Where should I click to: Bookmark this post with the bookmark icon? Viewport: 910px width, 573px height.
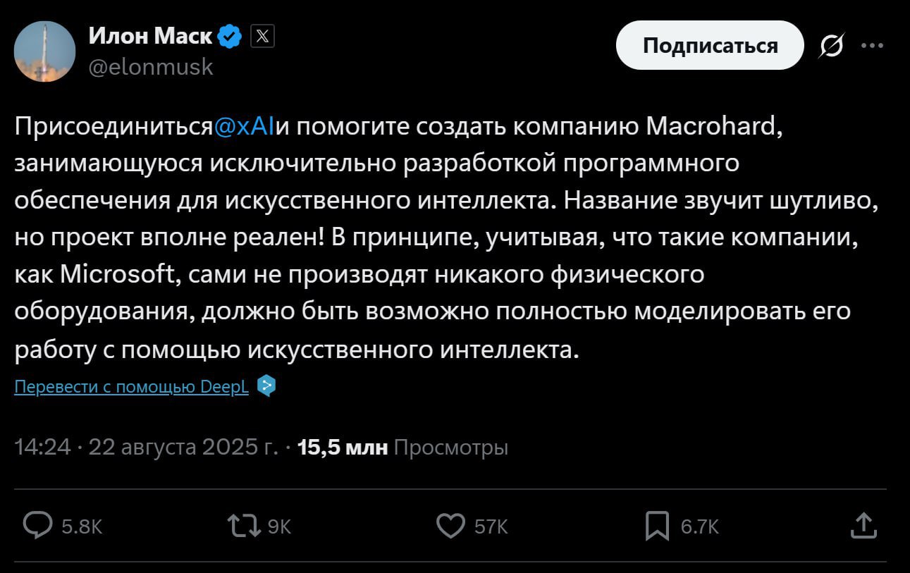[x=657, y=526]
